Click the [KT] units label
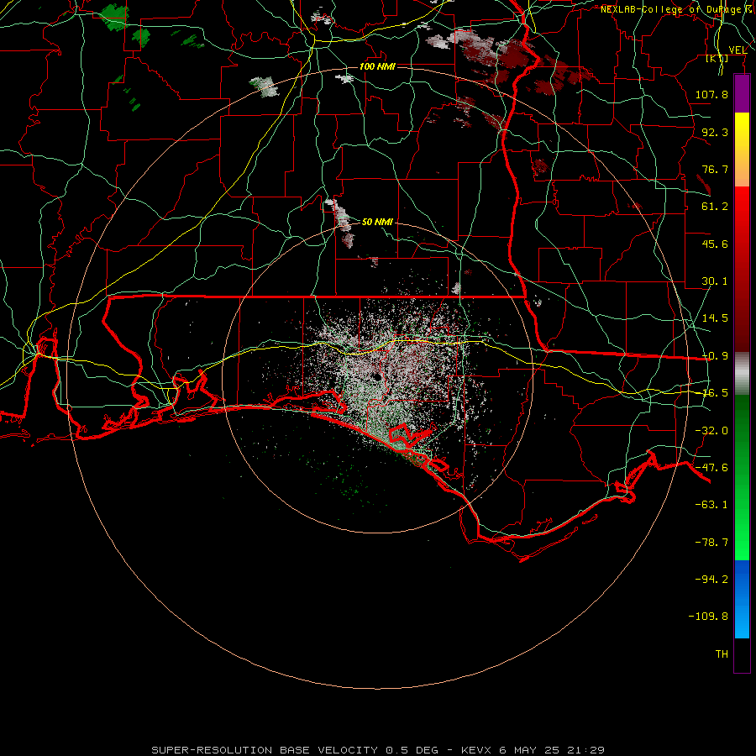756x756 pixels. 717,58
